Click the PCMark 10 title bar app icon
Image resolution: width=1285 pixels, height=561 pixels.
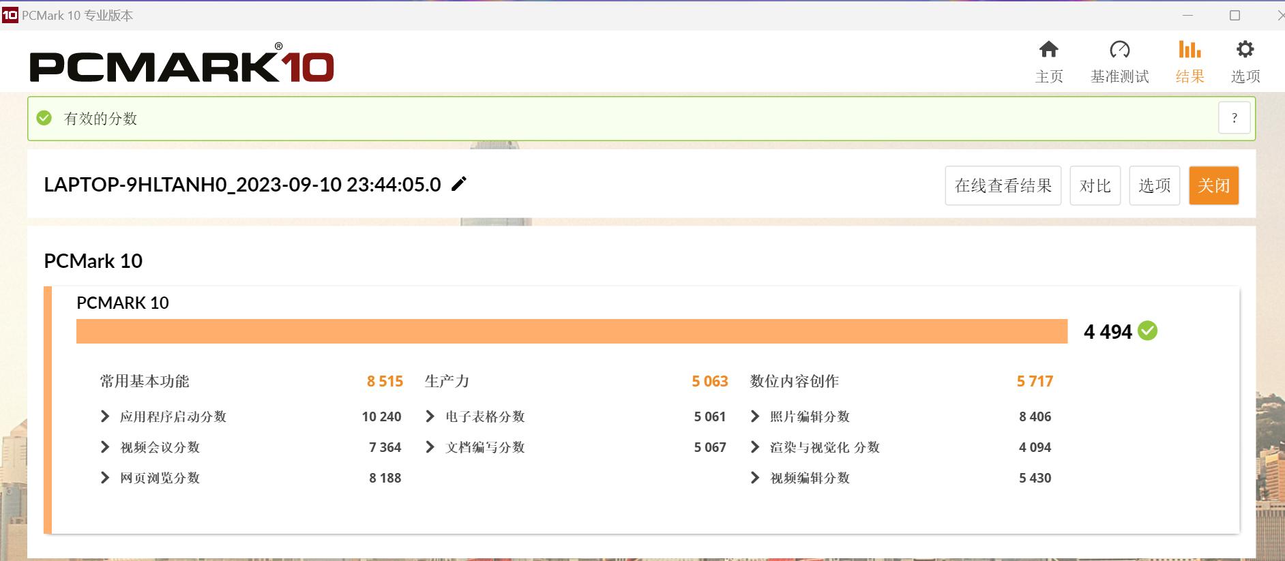[x=10, y=15]
